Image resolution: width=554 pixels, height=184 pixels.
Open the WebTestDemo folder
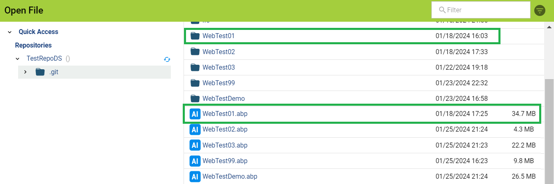pyautogui.click(x=223, y=99)
